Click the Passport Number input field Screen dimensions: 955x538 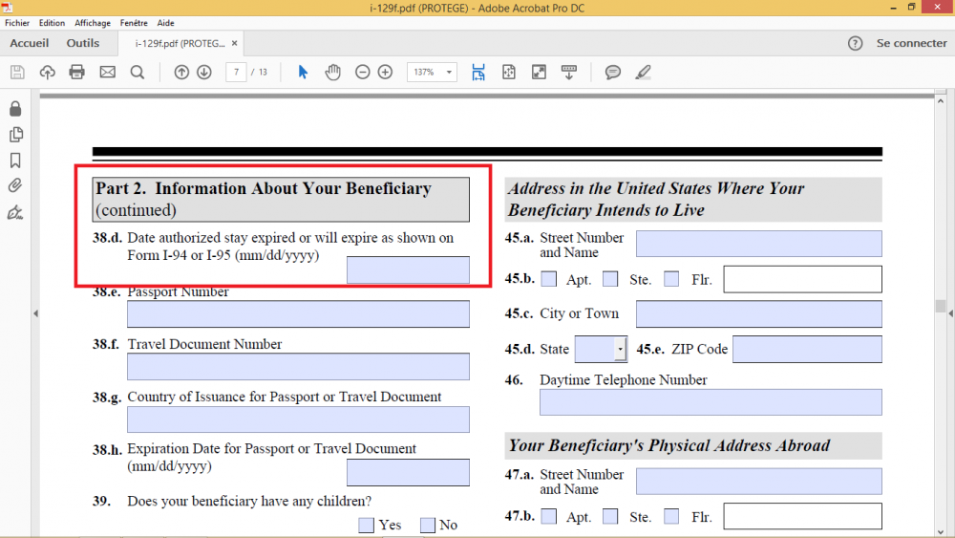click(x=298, y=314)
